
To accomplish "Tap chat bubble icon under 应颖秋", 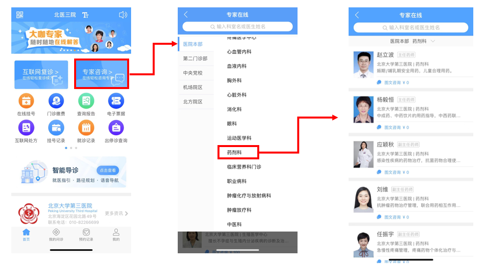I will click(379, 172).
